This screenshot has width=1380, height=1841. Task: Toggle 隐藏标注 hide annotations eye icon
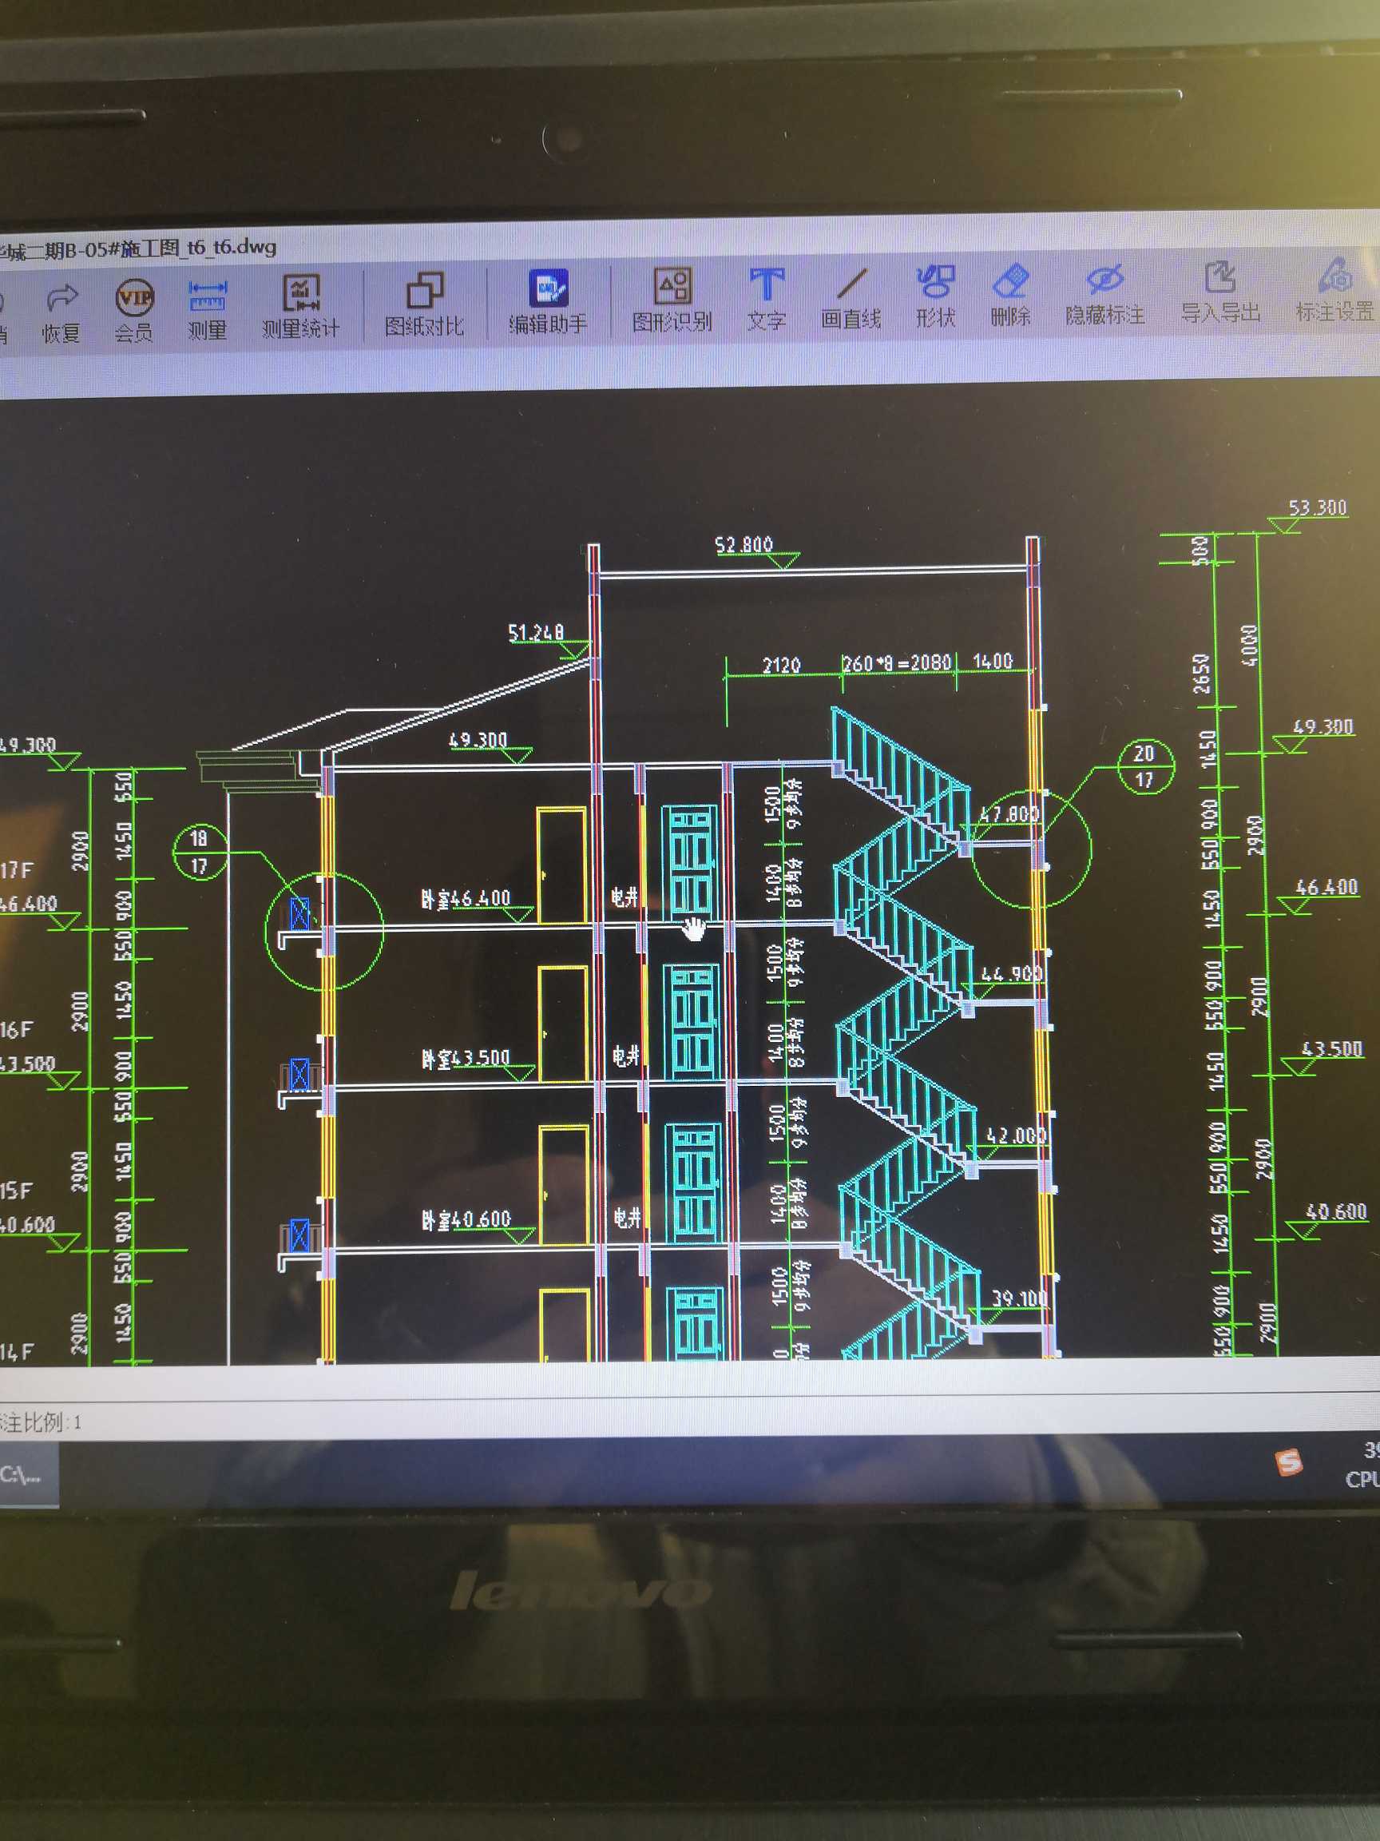click(1104, 280)
